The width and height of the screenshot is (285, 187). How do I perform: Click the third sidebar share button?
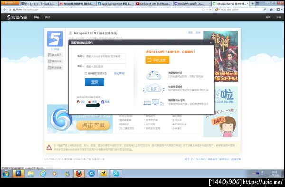pyautogui.click(x=55, y=68)
